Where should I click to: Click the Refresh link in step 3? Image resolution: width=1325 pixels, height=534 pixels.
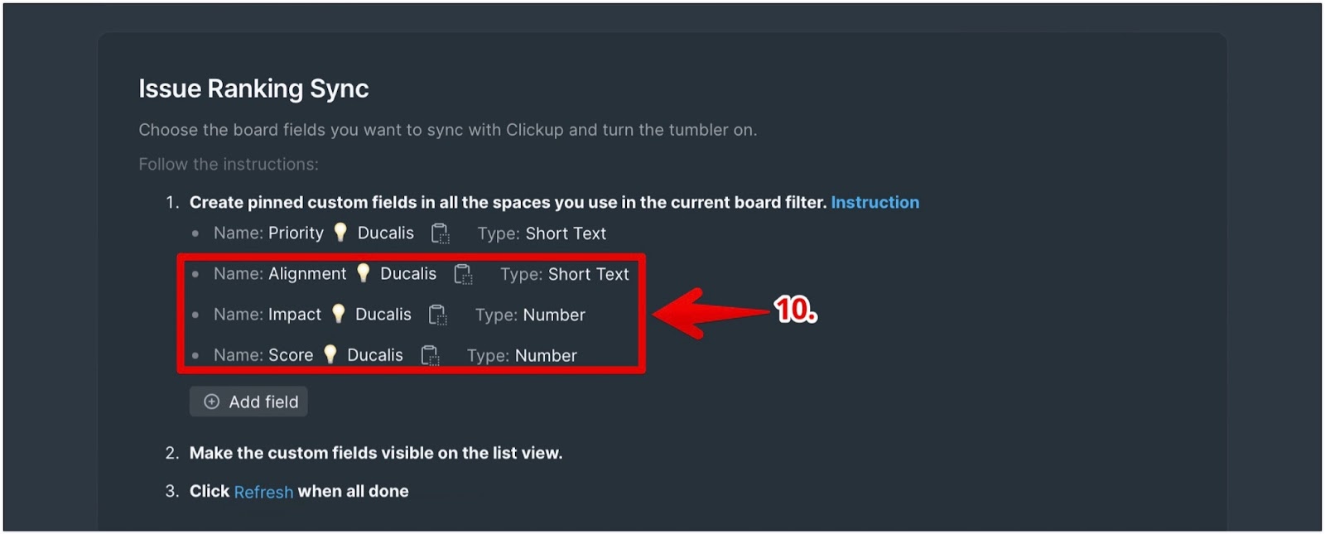pyautogui.click(x=263, y=492)
